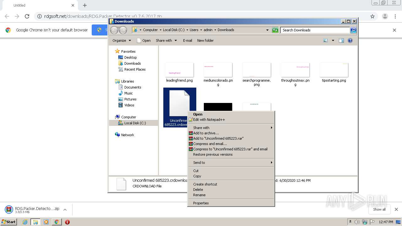The width and height of the screenshot is (402, 226).
Task: Select Local Disk (C:) in navigation pane
Action: pos(132,123)
